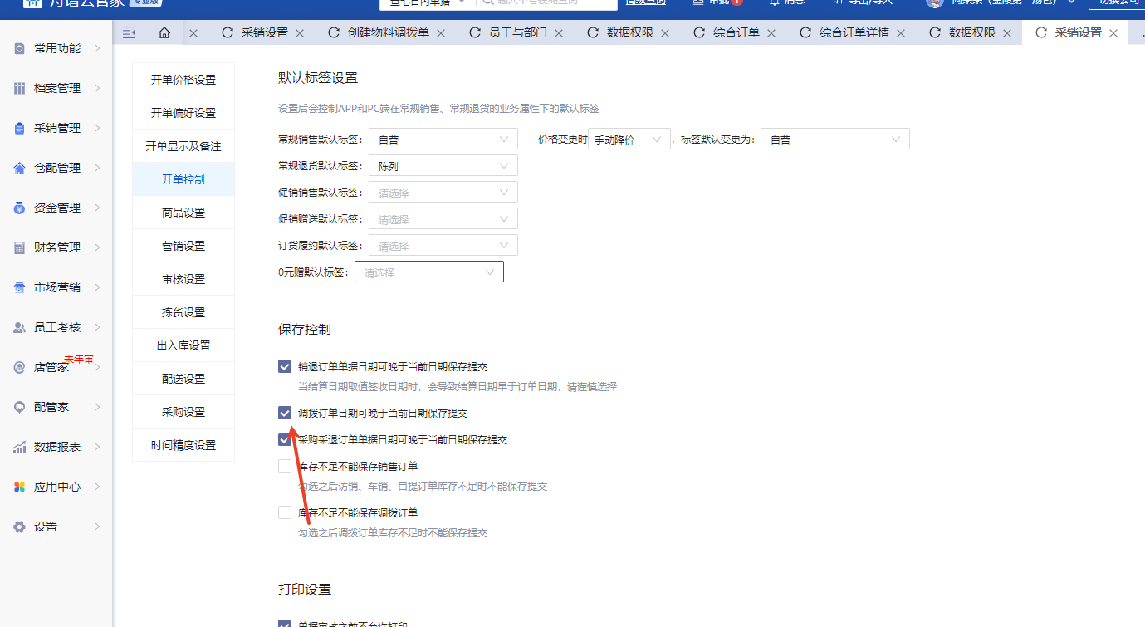The height and width of the screenshot is (627, 1145).
Task: Collapse sidebar using the menu fold icon
Action: point(129,33)
